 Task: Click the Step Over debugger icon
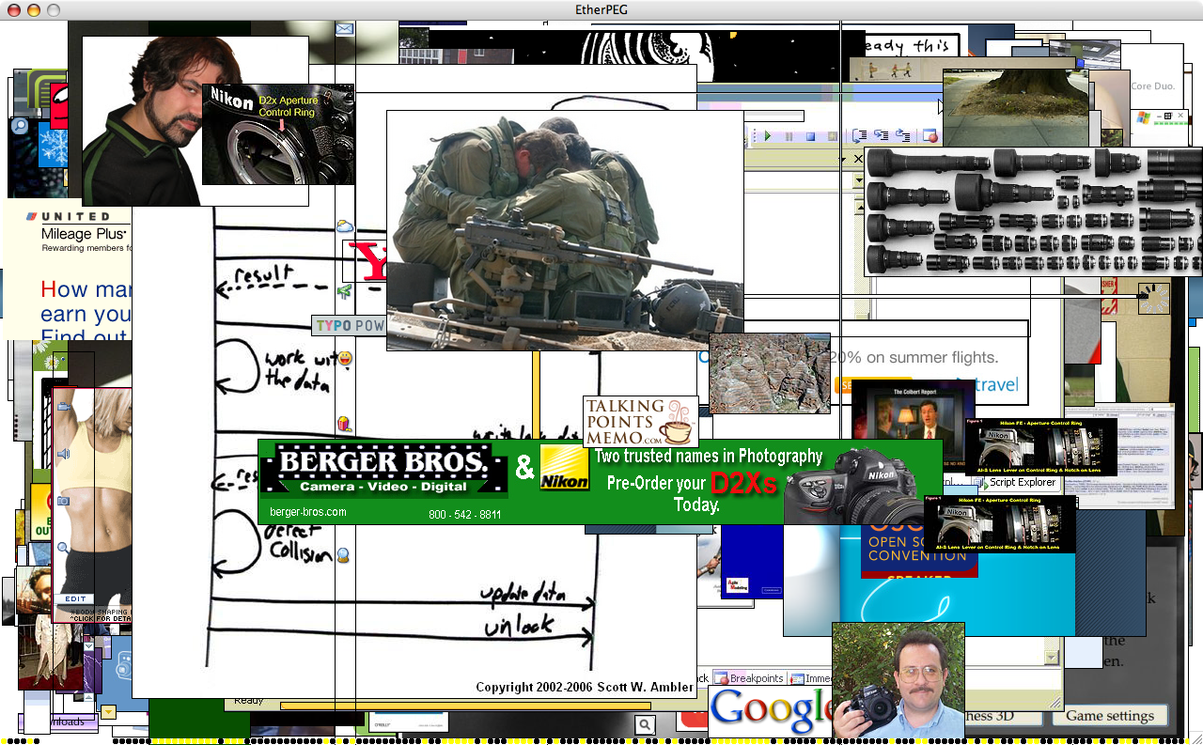[881, 135]
